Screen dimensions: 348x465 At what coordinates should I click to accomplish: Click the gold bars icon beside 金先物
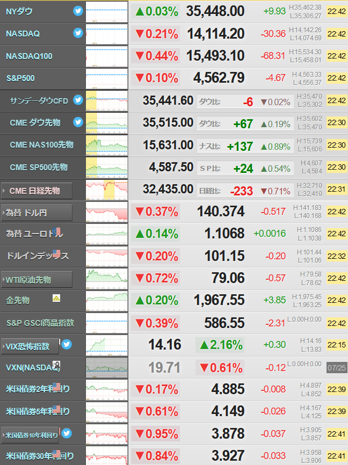click(56, 298)
